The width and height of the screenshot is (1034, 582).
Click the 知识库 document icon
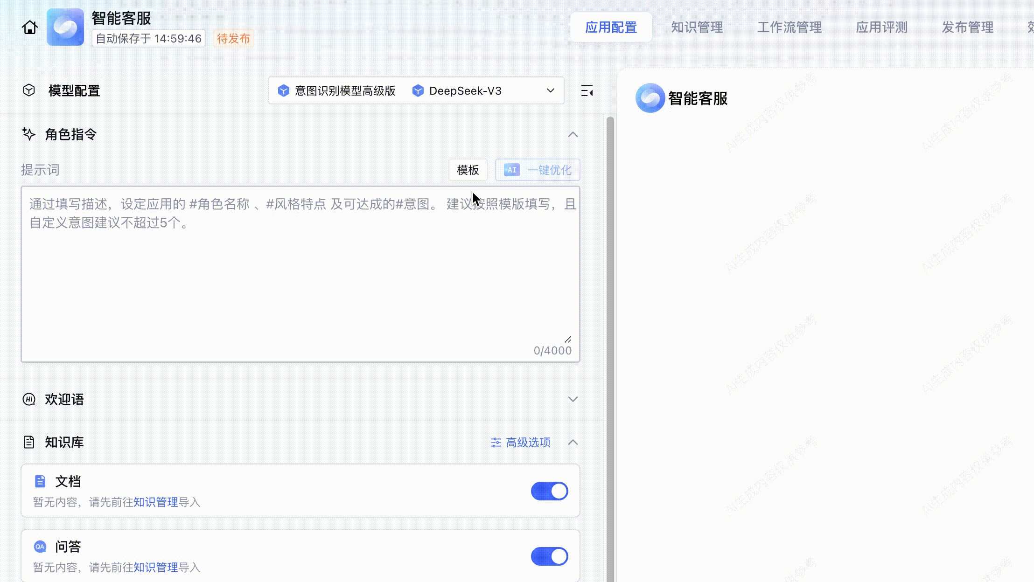coord(29,442)
